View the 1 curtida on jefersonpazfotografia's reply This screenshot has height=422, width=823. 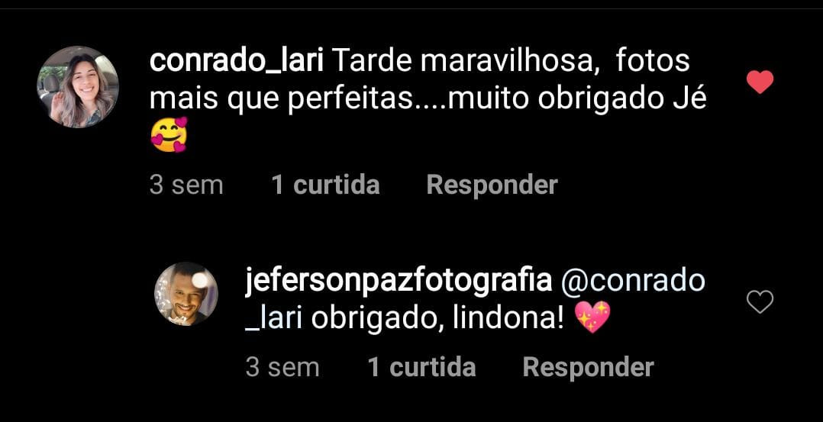[422, 367]
